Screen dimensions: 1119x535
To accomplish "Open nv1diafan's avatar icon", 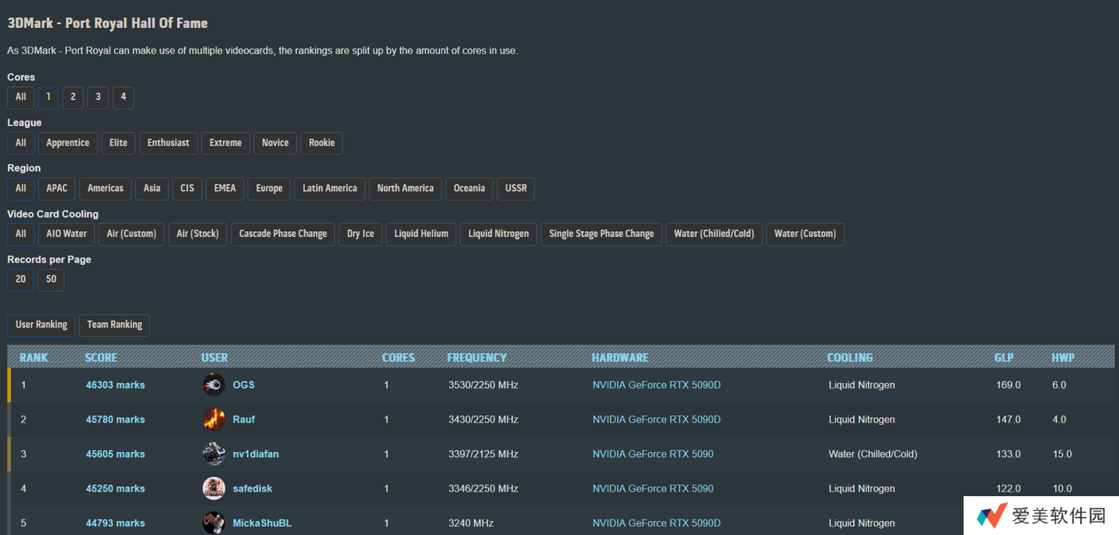I will pos(214,453).
